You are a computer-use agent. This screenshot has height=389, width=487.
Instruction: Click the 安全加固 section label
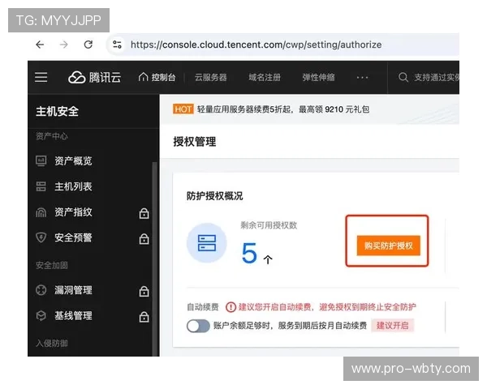[x=52, y=265]
